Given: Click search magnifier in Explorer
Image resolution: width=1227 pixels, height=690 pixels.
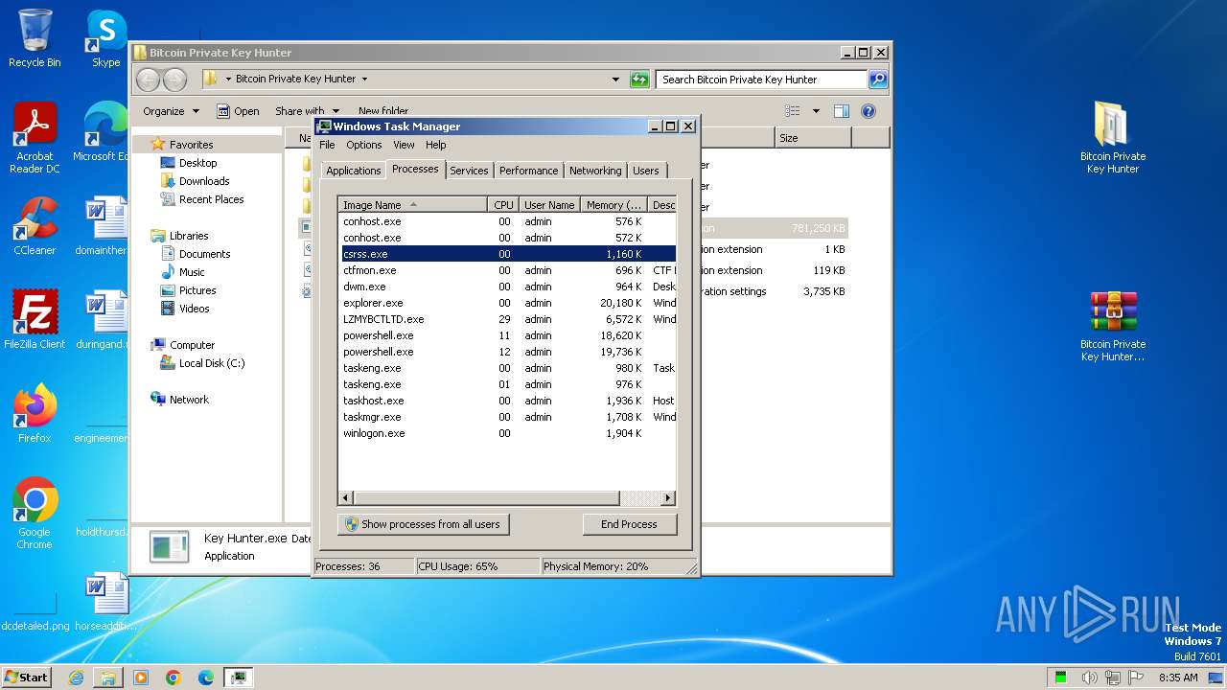Looking at the screenshot, I should (x=878, y=80).
